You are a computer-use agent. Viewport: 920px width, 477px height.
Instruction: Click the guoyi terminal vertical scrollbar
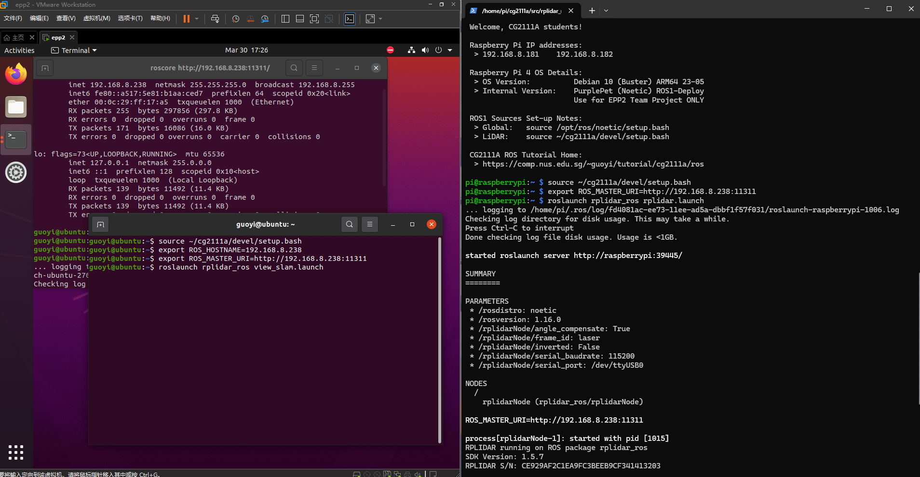(x=439, y=339)
